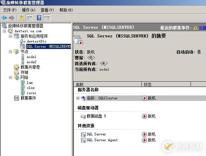This screenshot has width=206, height=156.
Task: Select 存储 in the tree
Action: pyautogui.click(x=24, y=72)
